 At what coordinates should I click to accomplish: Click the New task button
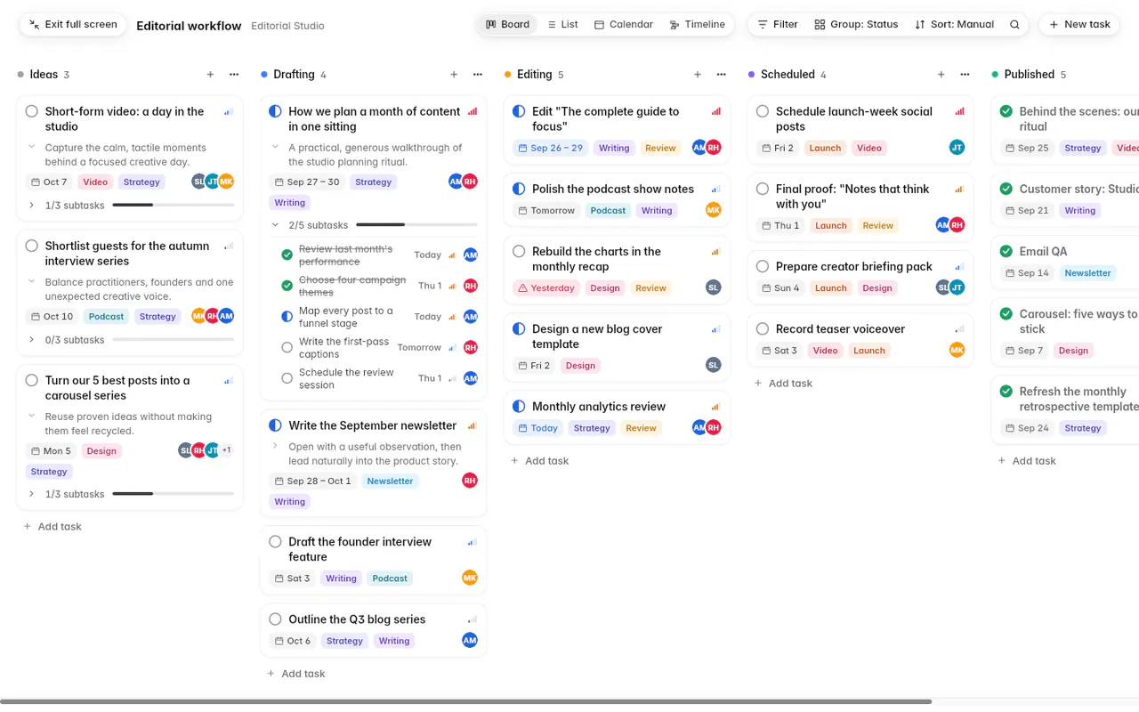tap(1079, 25)
